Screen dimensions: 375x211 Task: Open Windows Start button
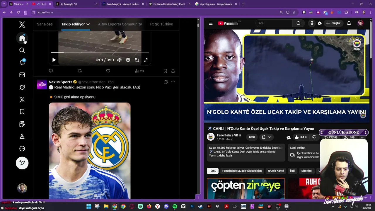click(x=89, y=206)
